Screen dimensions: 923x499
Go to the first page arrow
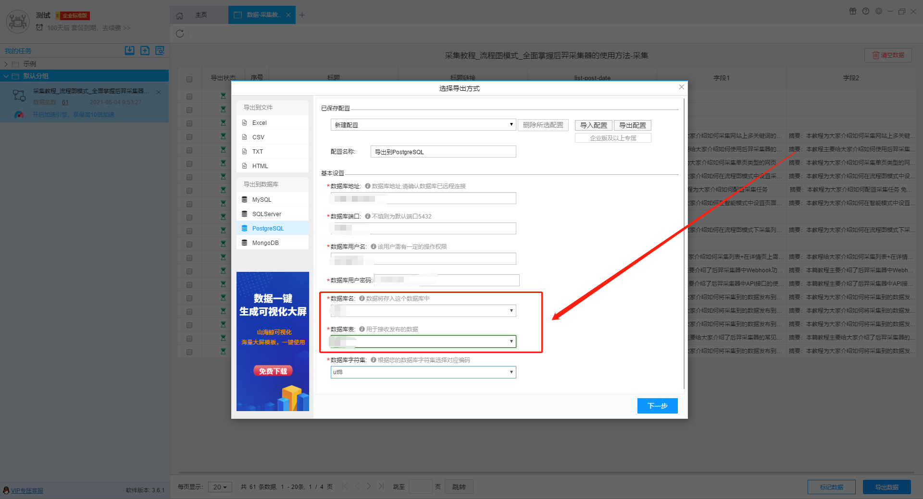click(345, 487)
